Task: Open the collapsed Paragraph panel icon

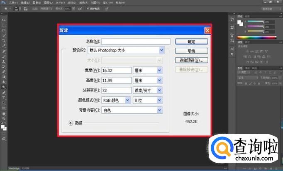Action: pyautogui.click(x=232, y=54)
